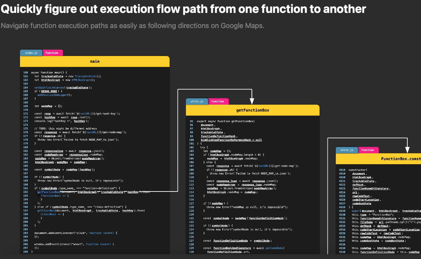This screenshot has width=421, height=259.
Task: Select the utils.js tab above FunctionBox.const header
Action: pos(347,150)
